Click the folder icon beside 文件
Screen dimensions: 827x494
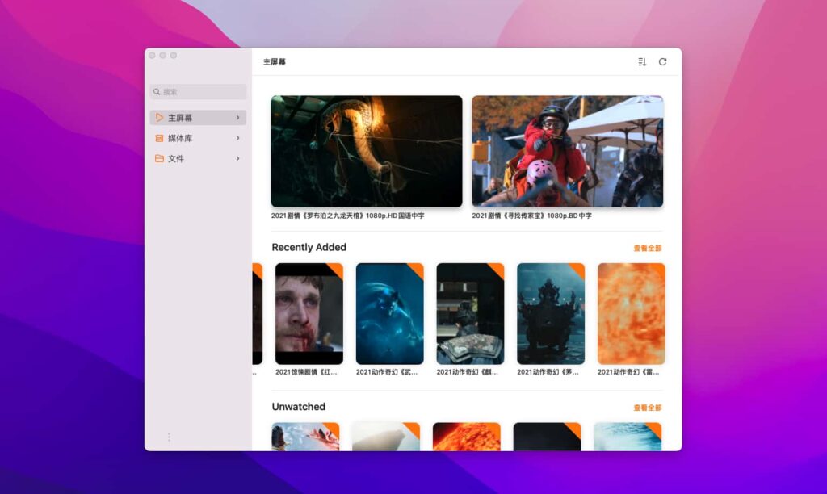point(158,158)
